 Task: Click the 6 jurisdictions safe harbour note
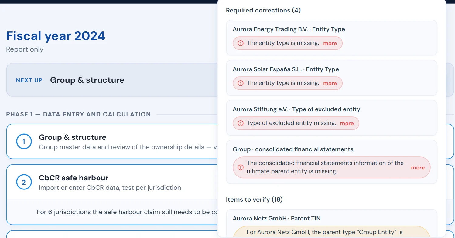pyautogui.click(x=127, y=212)
